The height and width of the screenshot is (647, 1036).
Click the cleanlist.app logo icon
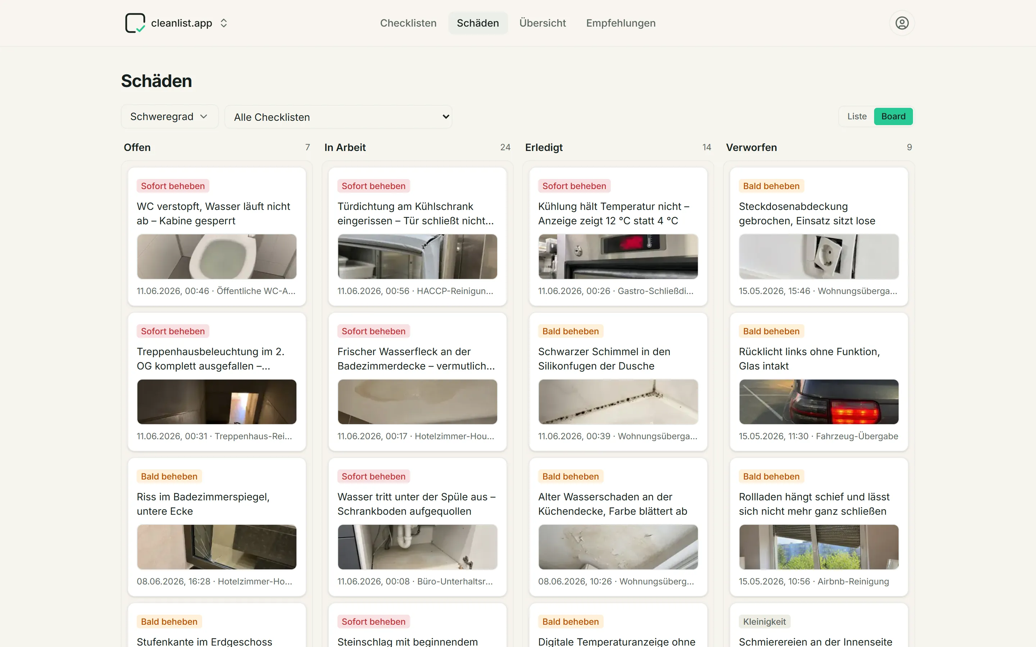(135, 23)
